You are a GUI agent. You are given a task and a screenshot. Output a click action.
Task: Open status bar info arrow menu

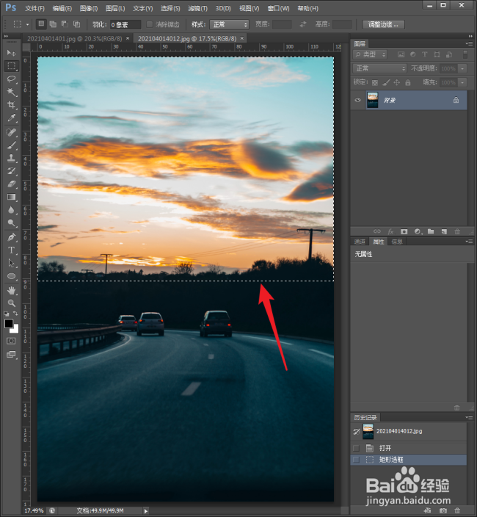tap(145, 510)
